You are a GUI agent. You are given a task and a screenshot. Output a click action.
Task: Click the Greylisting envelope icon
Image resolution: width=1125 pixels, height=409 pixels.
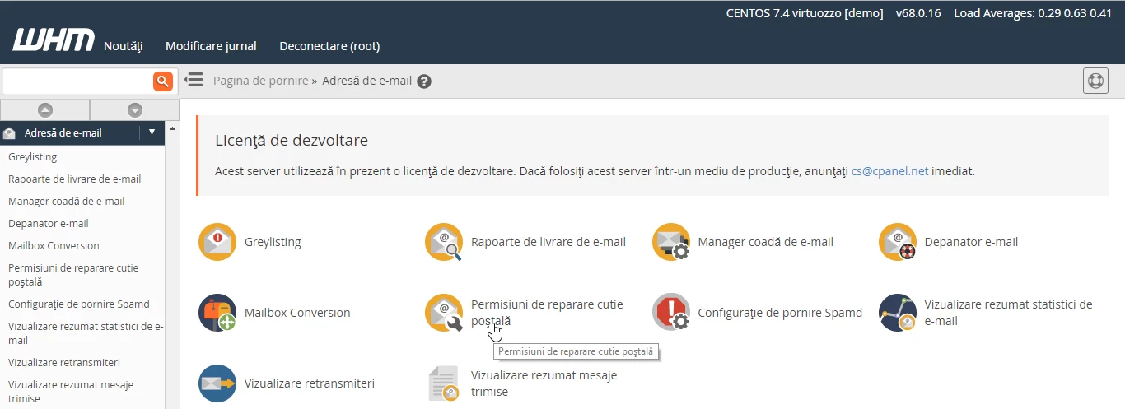pos(217,242)
